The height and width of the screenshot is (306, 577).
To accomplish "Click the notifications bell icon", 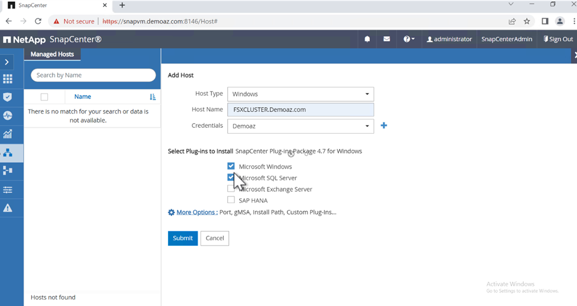I will click(x=367, y=39).
